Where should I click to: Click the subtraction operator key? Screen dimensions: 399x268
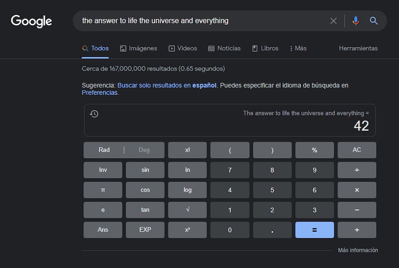[357, 210]
